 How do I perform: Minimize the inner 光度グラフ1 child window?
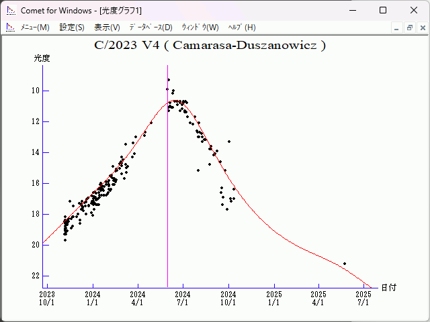397,28
